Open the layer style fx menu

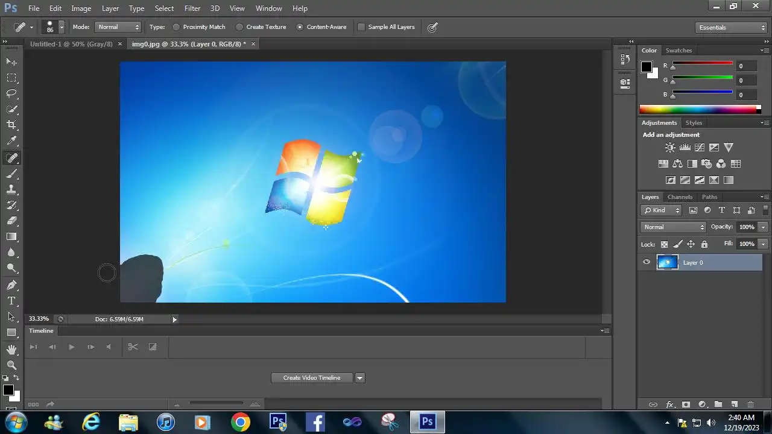pyautogui.click(x=669, y=404)
